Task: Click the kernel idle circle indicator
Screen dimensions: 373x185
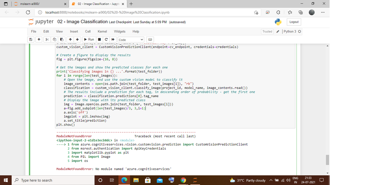Action: click(x=299, y=31)
